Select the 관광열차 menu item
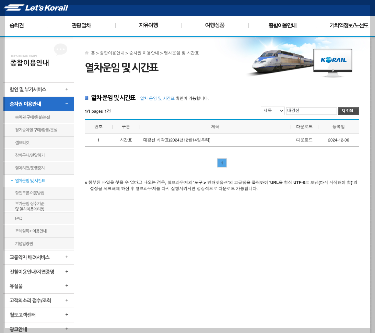The image size is (375, 333). (81, 25)
